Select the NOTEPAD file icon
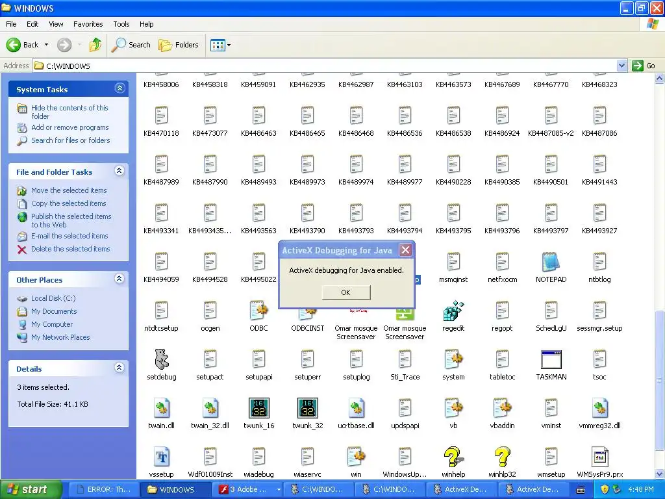665x499 pixels. click(551, 262)
